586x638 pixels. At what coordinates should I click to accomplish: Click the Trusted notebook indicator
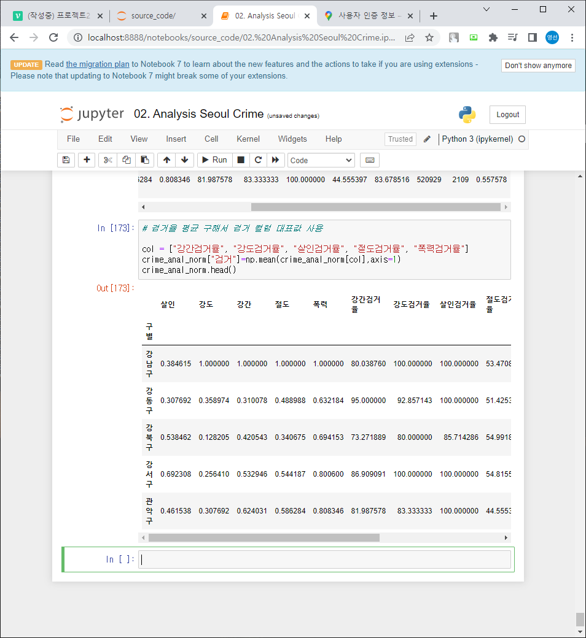click(x=400, y=139)
